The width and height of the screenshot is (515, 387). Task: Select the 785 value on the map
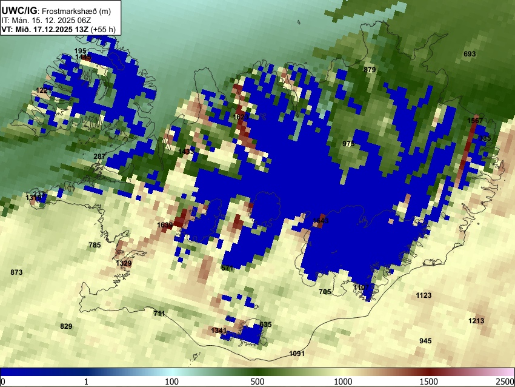click(x=95, y=245)
